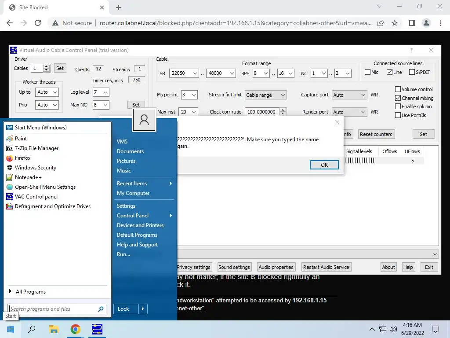450x338 pixels.
Task: Enable the Mic source line checkbox
Action: [367, 72]
